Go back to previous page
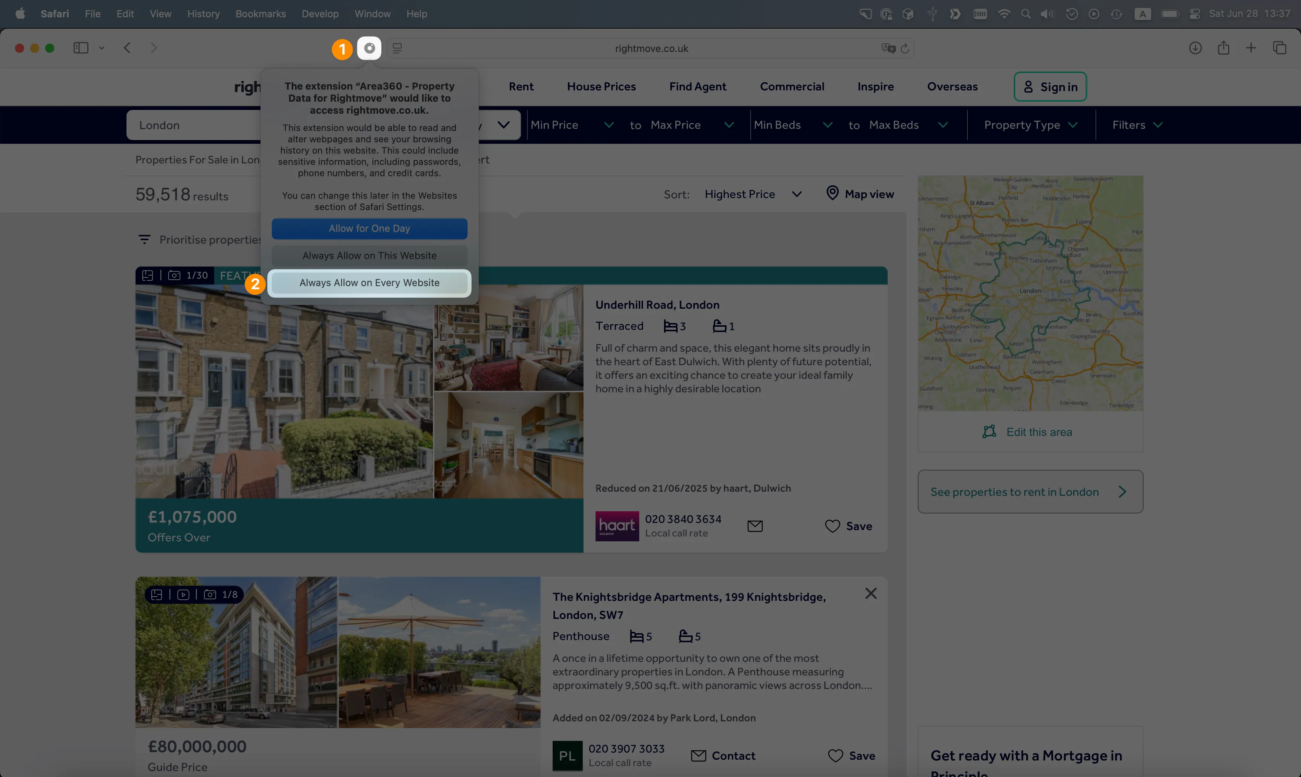 click(127, 48)
